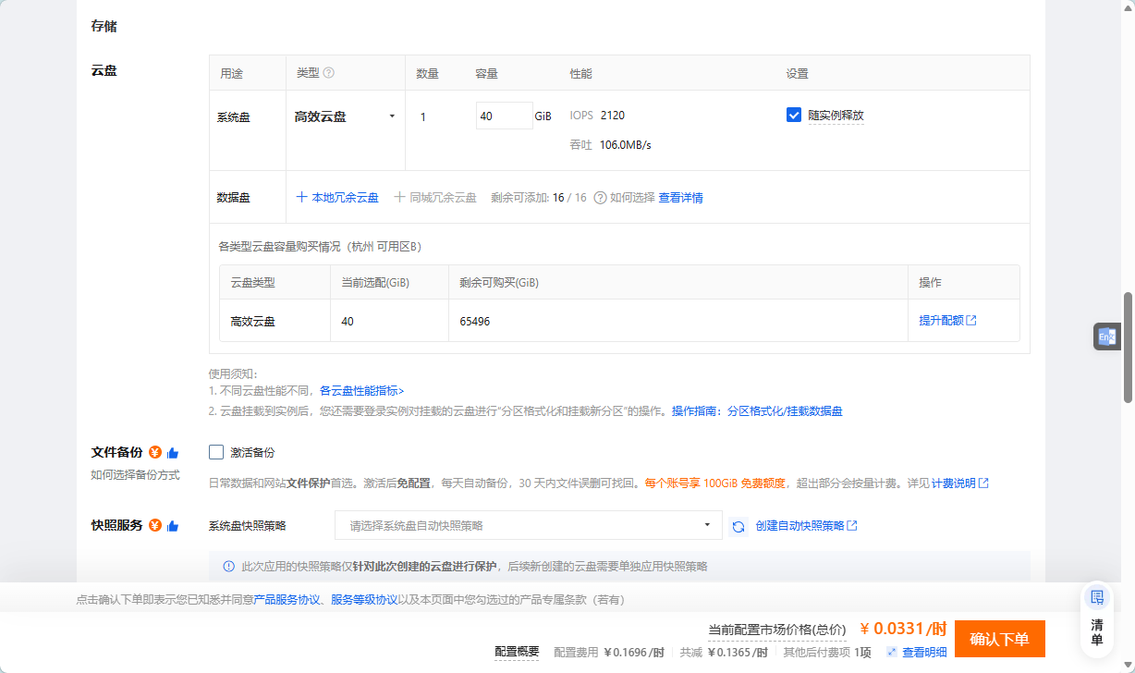Click 查看明细 link
1135x673 pixels.
(924, 653)
